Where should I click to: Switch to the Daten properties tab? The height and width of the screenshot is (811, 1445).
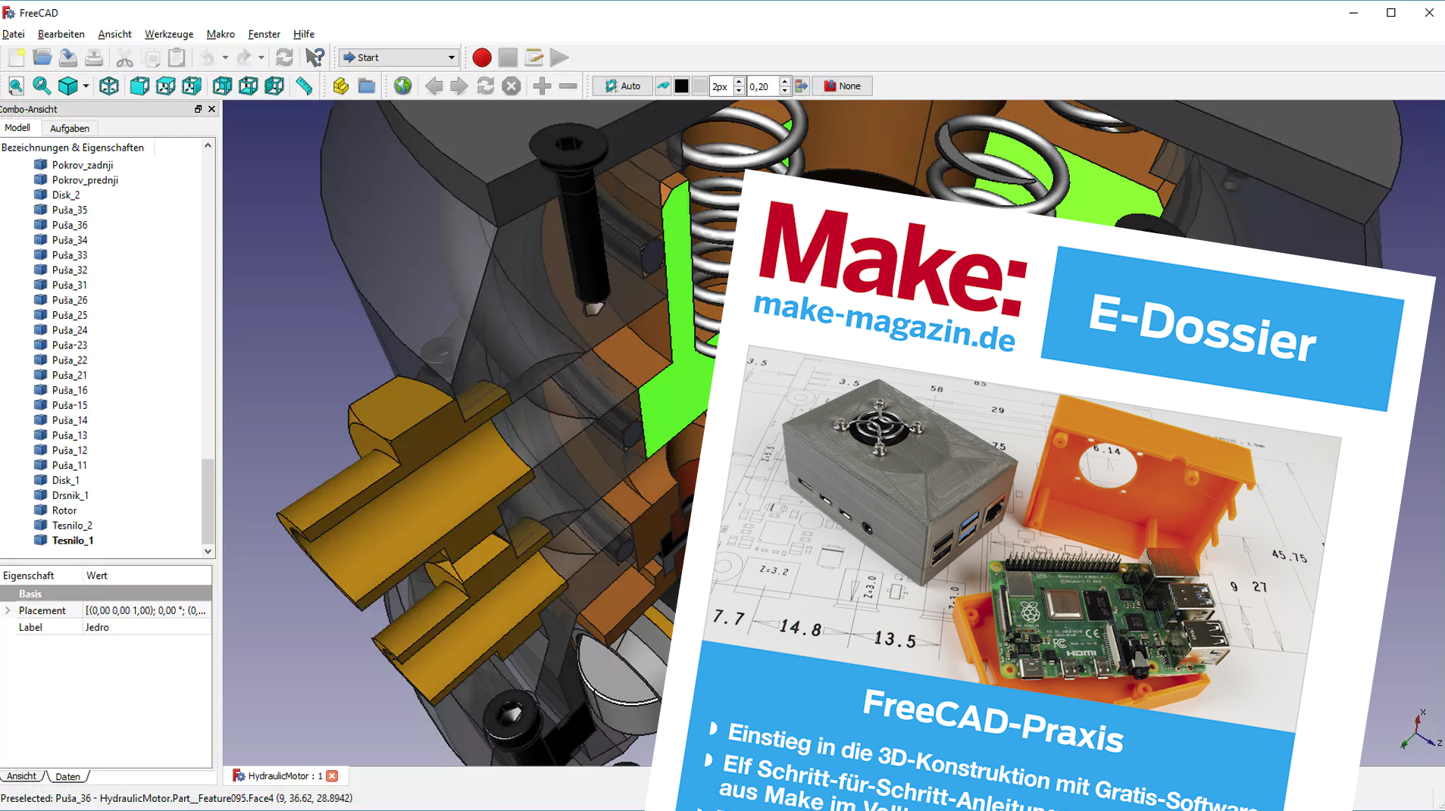[x=67, y=776]
